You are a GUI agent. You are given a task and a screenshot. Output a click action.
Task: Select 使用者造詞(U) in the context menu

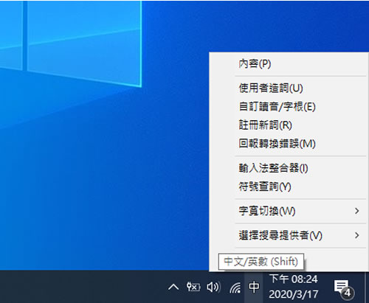(289, 88)
